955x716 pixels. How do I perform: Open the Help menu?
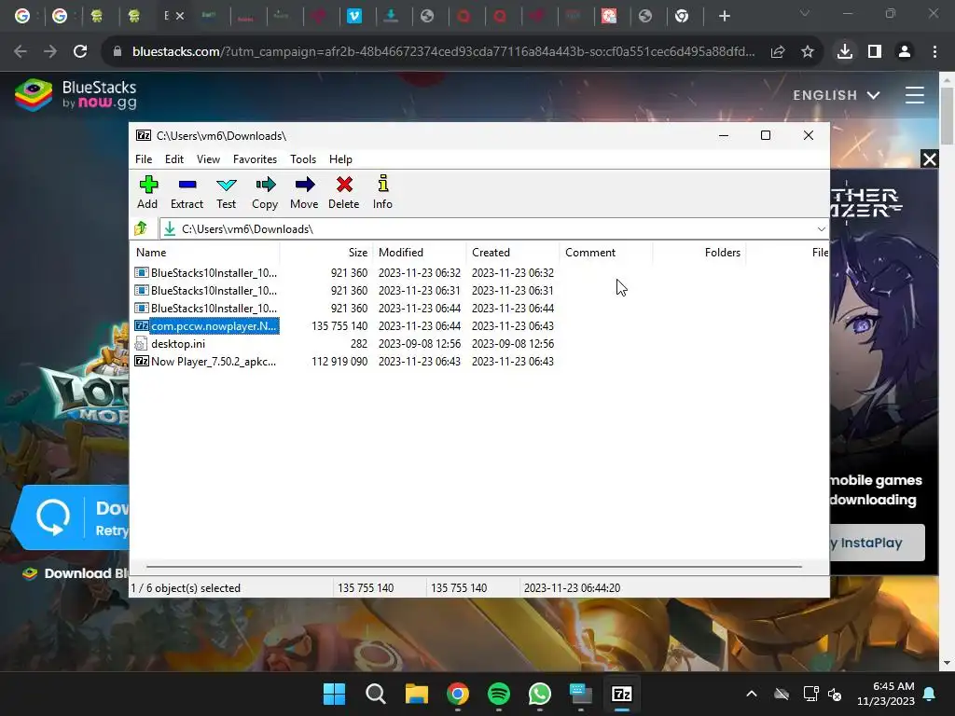[340, 158]
